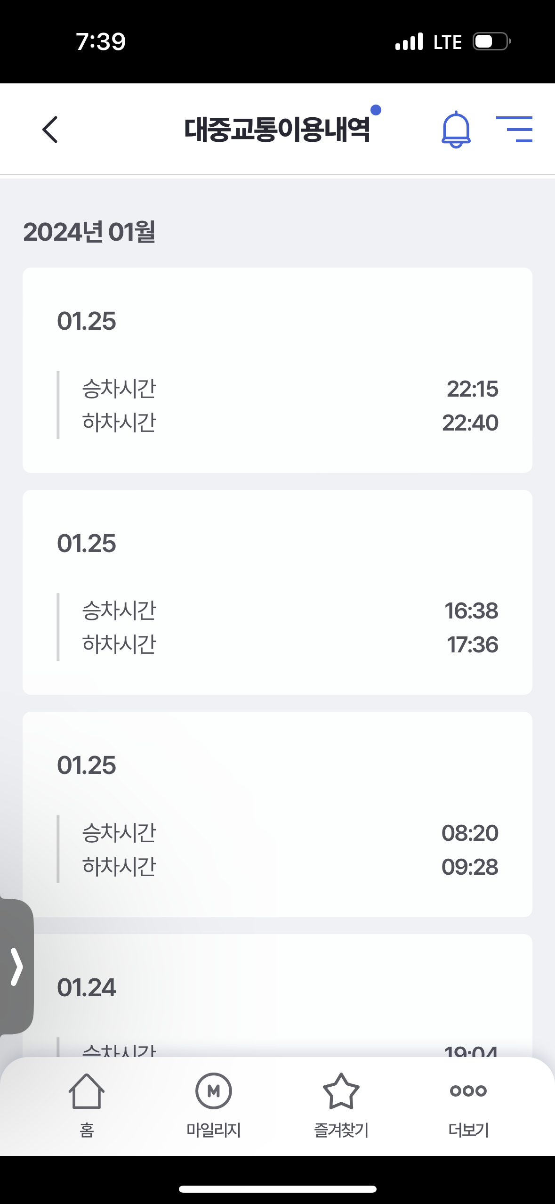The width and height of the screenshot is (555, 1204).
Task: Tap the 2024년 01월 month header
Action: pos(89,232)
